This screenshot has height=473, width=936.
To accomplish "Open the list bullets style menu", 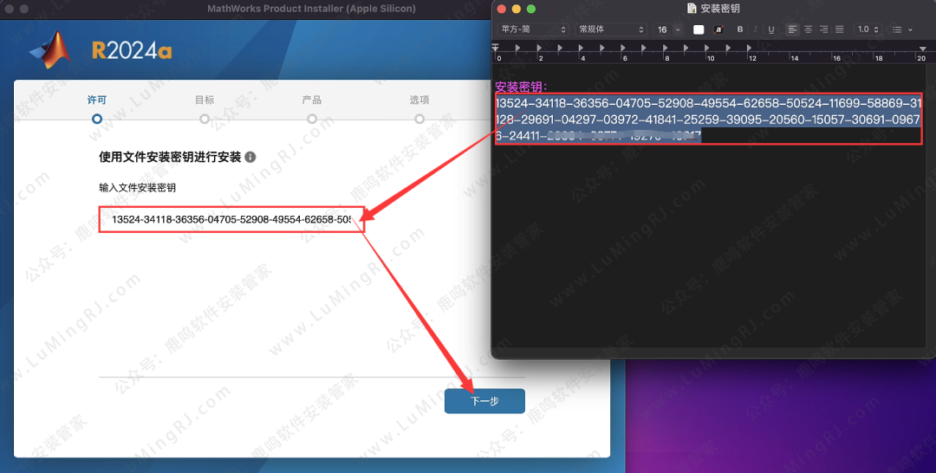I will tap(901, 29).
